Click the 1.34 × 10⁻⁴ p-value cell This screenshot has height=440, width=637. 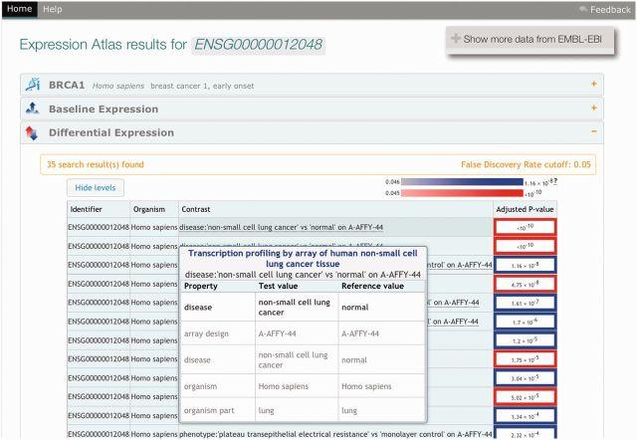(x=526, y=416)
